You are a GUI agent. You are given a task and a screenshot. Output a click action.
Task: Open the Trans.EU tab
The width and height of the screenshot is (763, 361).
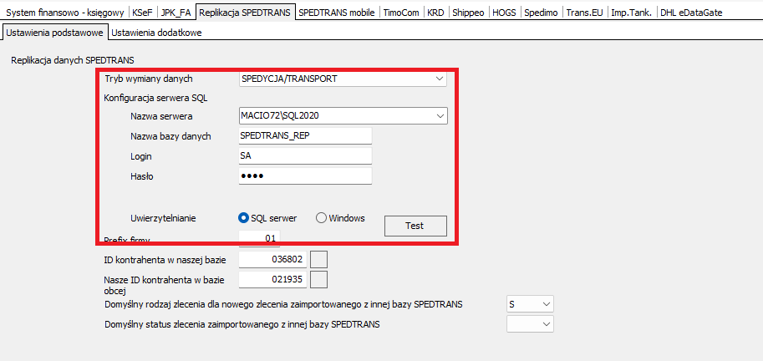tap(584, 13)
